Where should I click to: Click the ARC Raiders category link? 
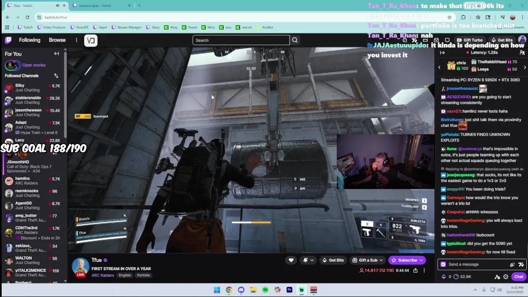pos(103,275)
